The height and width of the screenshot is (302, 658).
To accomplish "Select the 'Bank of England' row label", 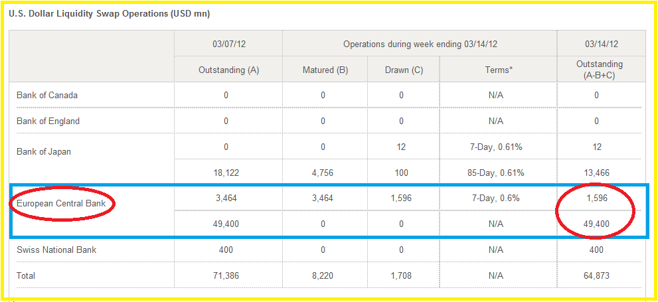I will click(x=48, y=121).
